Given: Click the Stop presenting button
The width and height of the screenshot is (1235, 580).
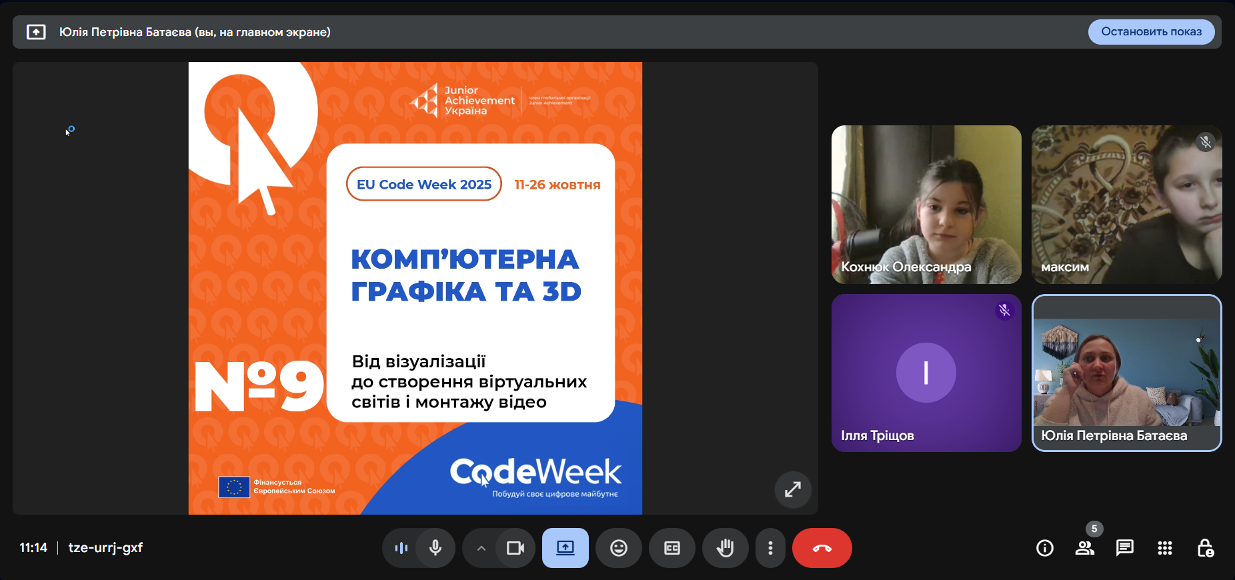Looking at the screenshot, I should [x=1150, y=32].
